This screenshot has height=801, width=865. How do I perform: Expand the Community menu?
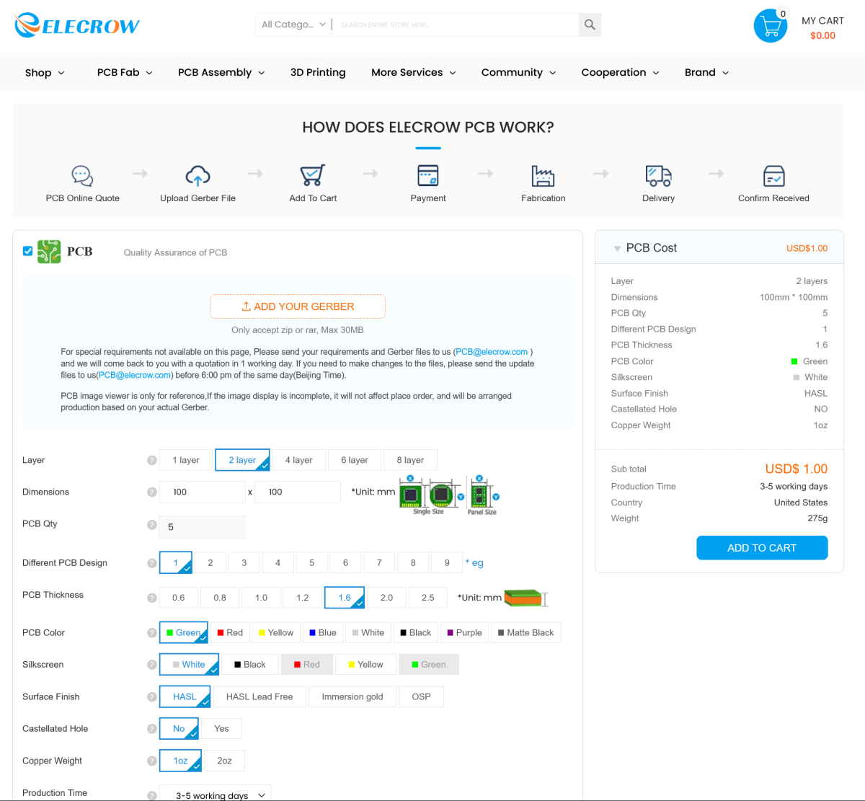tap(518, 73)
